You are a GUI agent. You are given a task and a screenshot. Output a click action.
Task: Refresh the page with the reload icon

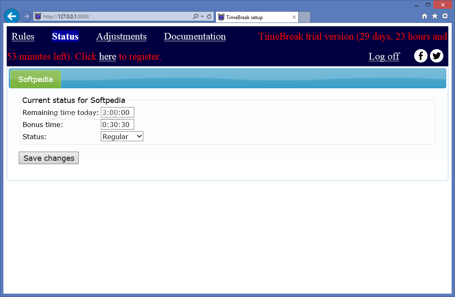209,16
